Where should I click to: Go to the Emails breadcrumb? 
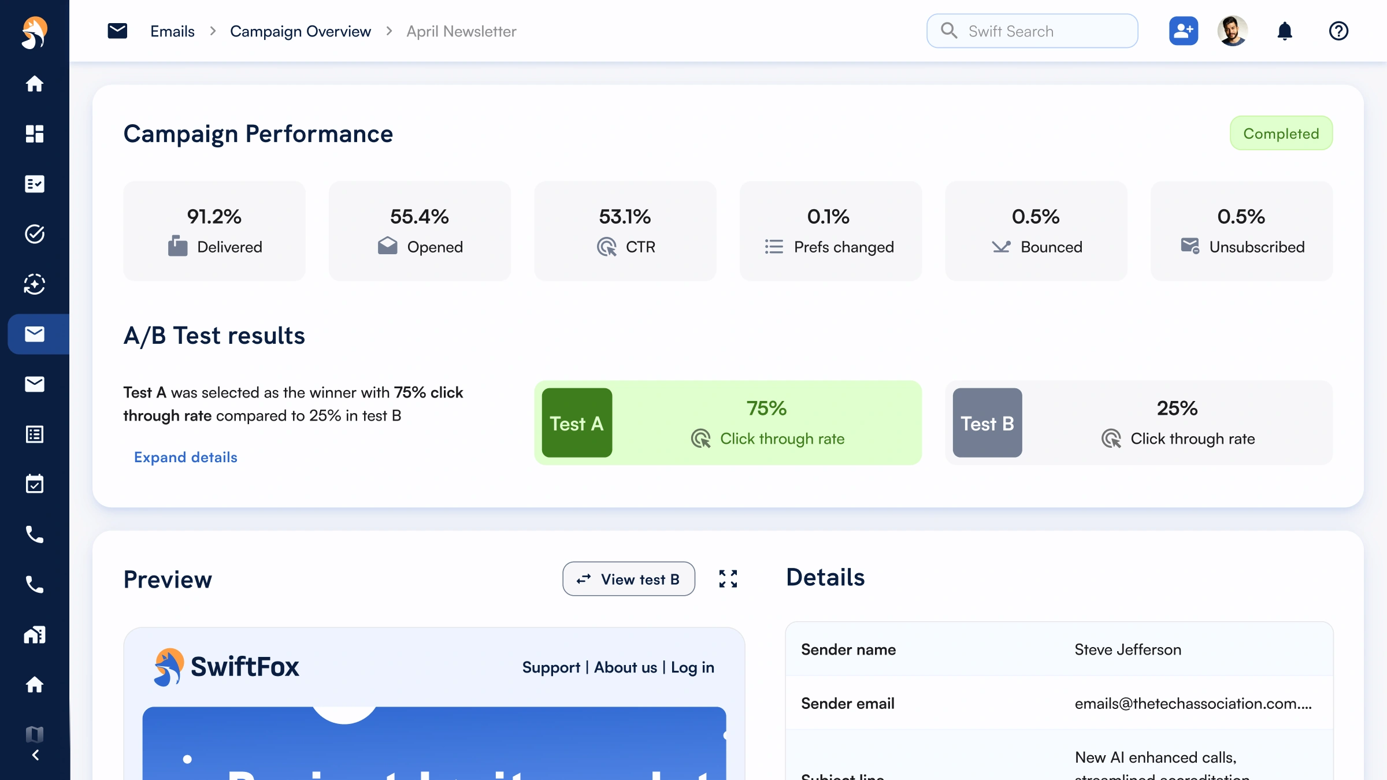pyautogui.click(x=172, y=31)
